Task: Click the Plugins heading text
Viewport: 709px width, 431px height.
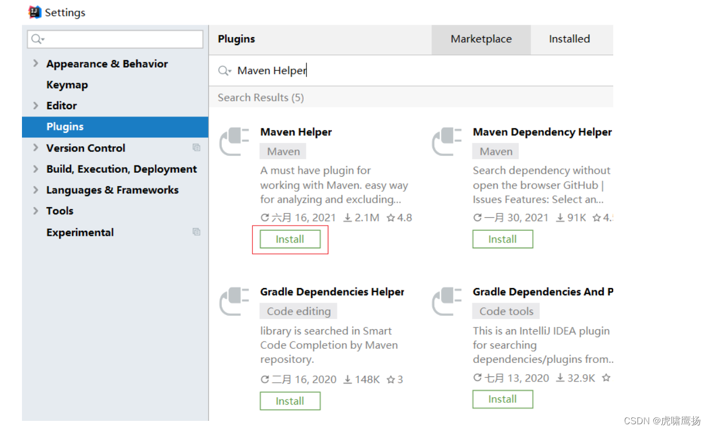Action: 237,39
